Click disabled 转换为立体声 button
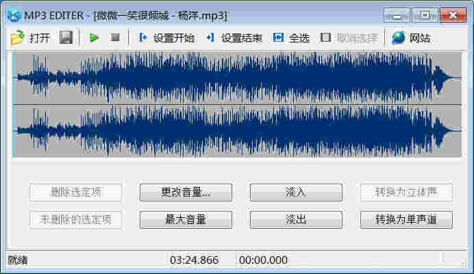474x274 pixels. tap(406, 192)
